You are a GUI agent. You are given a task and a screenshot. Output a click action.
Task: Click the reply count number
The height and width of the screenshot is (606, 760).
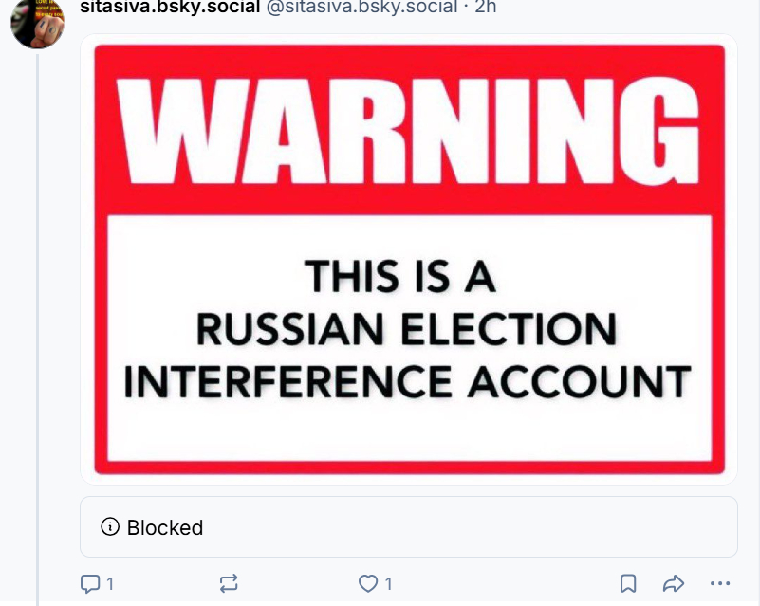click(110, 584)
